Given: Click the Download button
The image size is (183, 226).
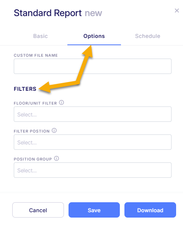Looking at the screenshot, I should pyautogui.click(x=150, y=210).
